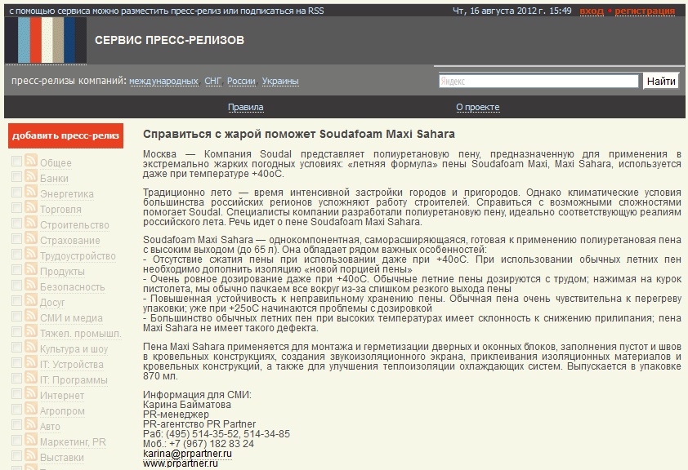Click the RSS icon next to Безопасность
Image resolution: width=688 pixels, height=470 pixels.
(x=31, y=285)
